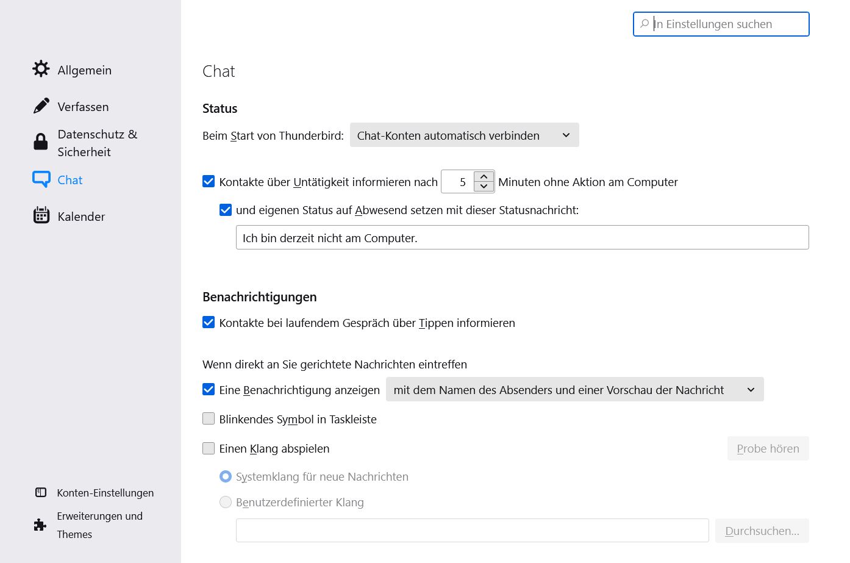Click the Verfassen pencil icon
Viewport: 850px width, 563px height.
(41, 106)
